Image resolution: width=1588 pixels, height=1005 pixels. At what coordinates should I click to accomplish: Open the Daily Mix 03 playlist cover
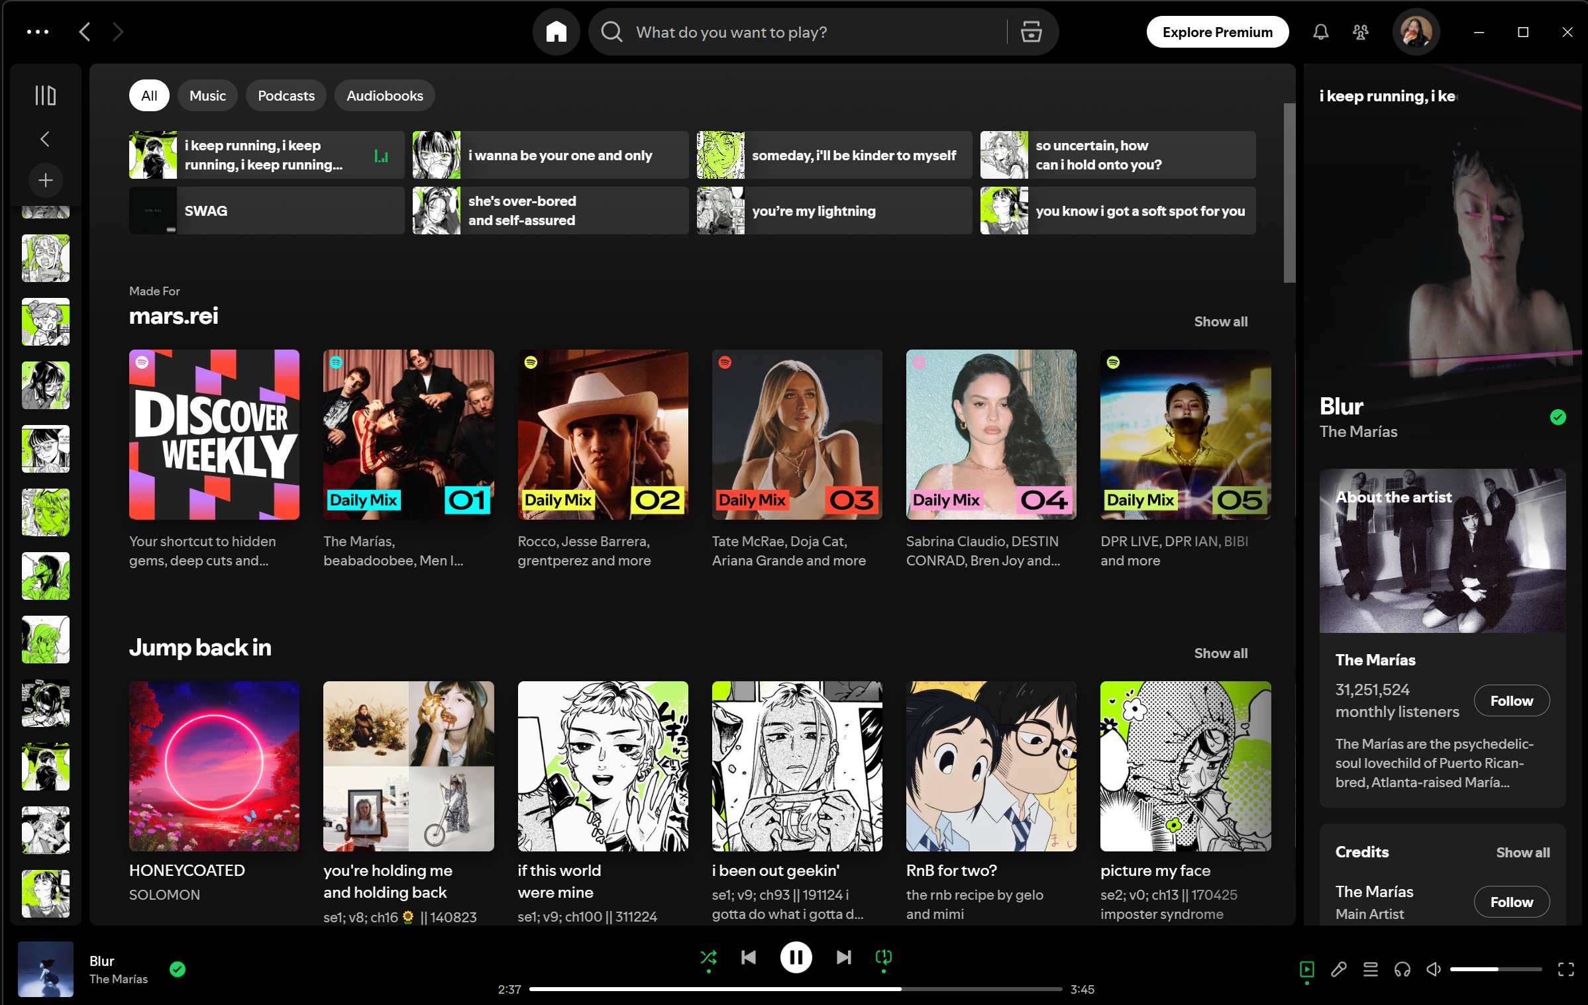[796, 434]
